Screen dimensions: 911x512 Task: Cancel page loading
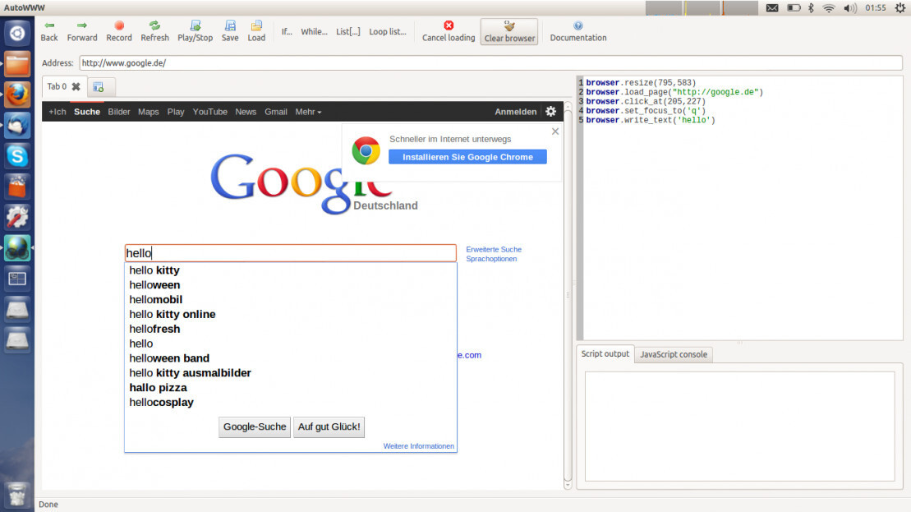449,31
